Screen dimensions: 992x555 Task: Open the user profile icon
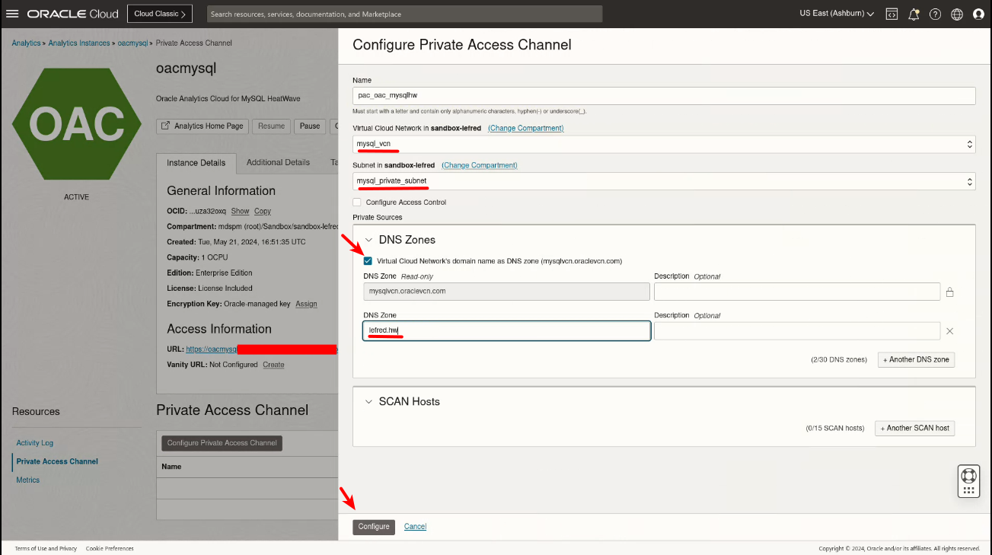coord(978,14)
